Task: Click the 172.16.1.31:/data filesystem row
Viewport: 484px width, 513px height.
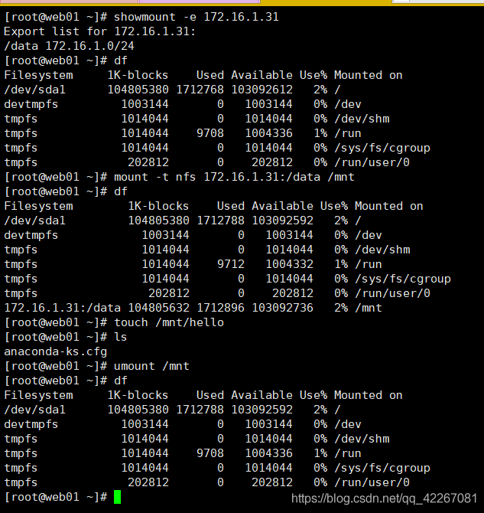Action: pyautogui.click(x=193, y=308)
